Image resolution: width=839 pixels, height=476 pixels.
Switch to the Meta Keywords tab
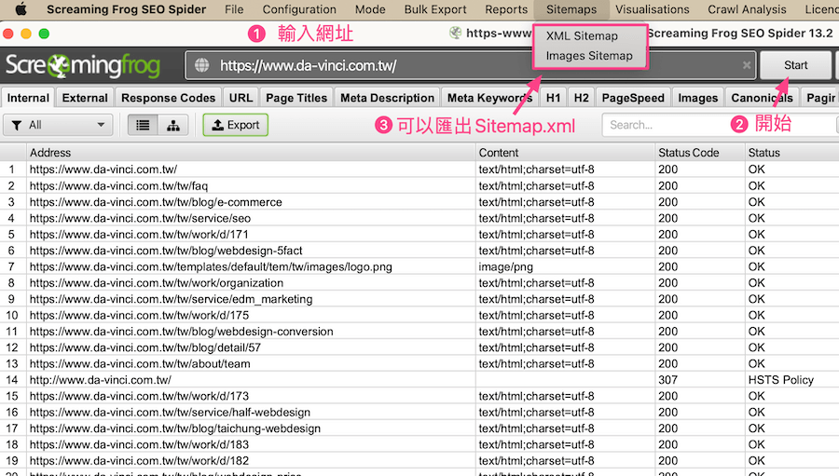tap(489, 98)
